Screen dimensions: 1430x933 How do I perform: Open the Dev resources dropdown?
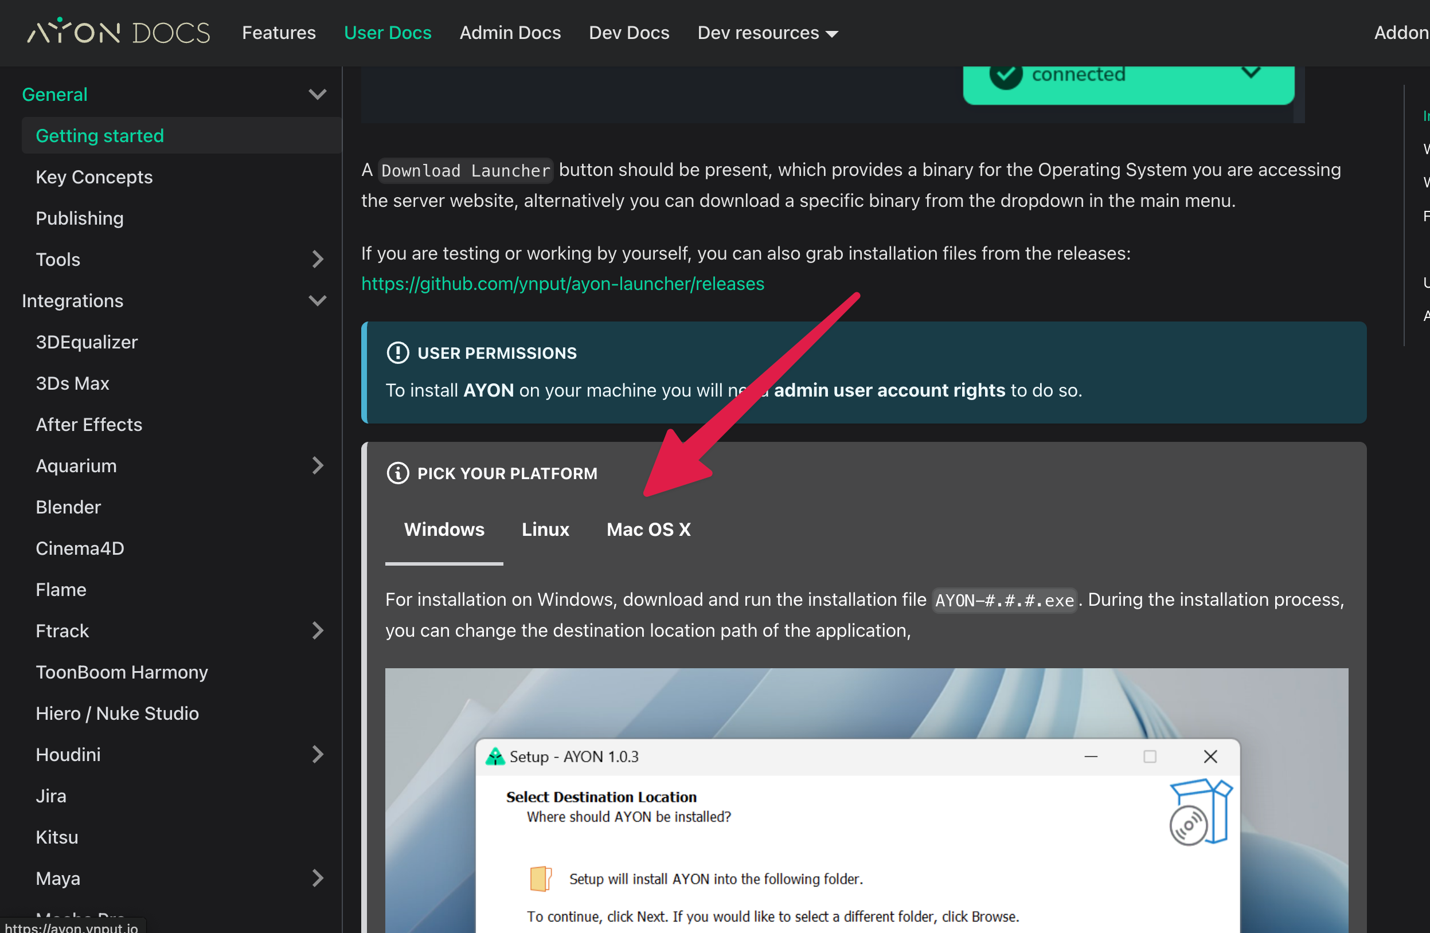[x=767, y=33]
